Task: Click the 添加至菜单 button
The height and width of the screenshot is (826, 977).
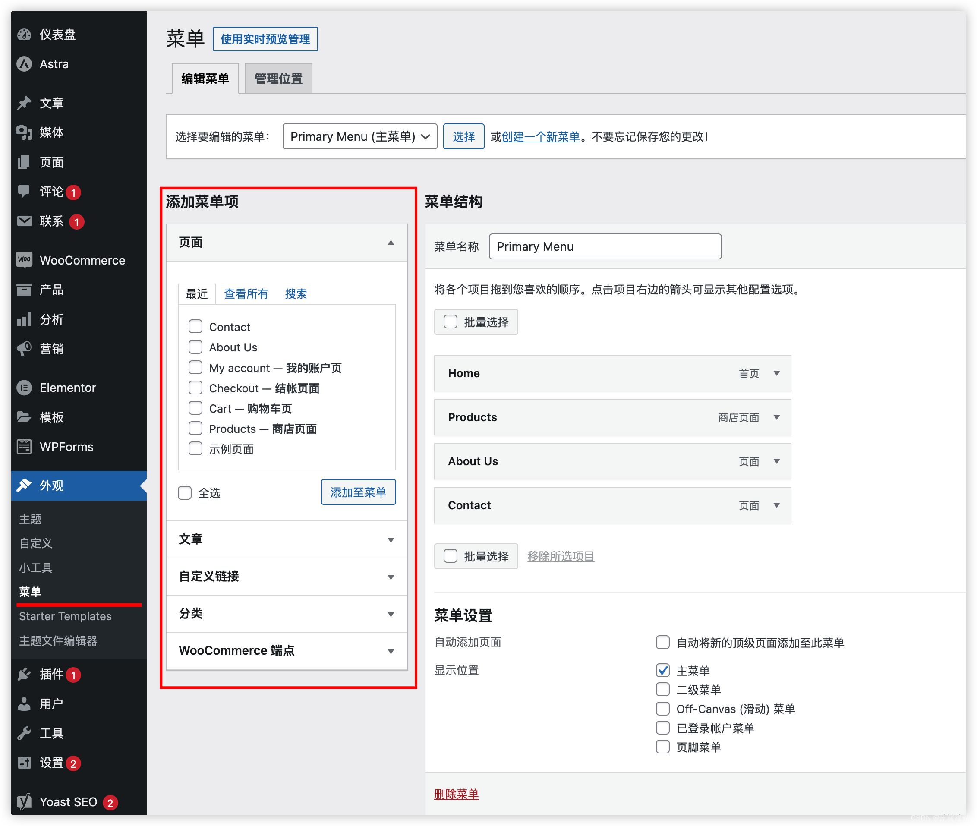Action: (x=358, y=492)
